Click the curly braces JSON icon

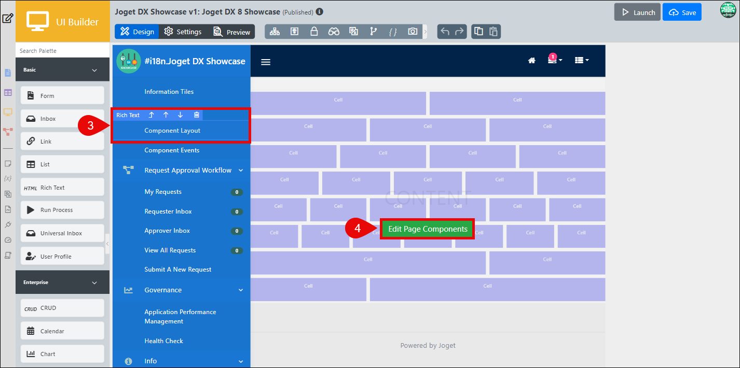[393, 32]
